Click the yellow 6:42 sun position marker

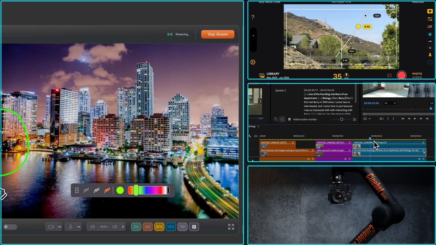(358, 27)
